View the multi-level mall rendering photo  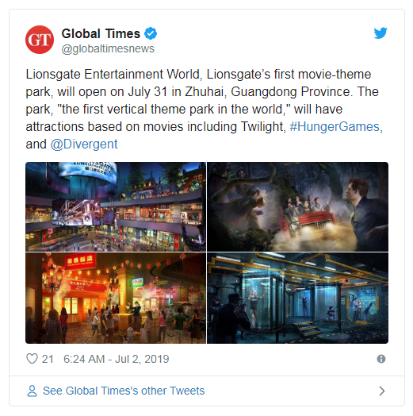point(116,206)
